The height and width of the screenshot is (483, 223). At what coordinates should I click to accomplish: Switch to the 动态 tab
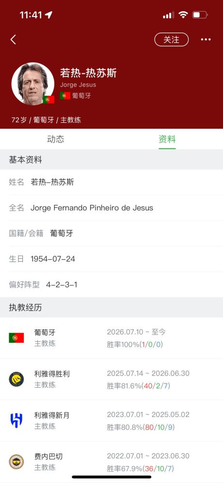[56, 139]
